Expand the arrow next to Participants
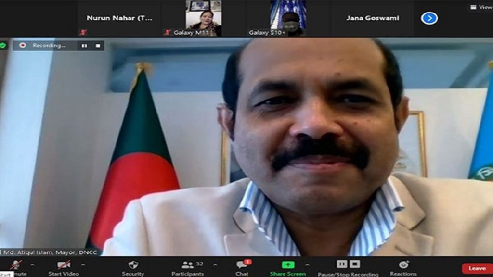Viewport: 493px width, 277px height. [x=215, y=265]
